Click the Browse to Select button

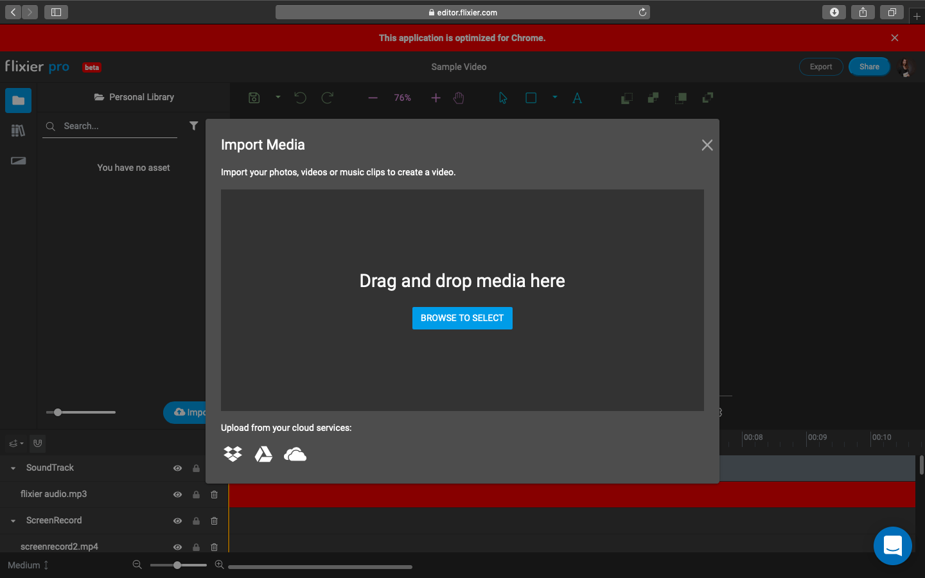[x=462, y=318]
